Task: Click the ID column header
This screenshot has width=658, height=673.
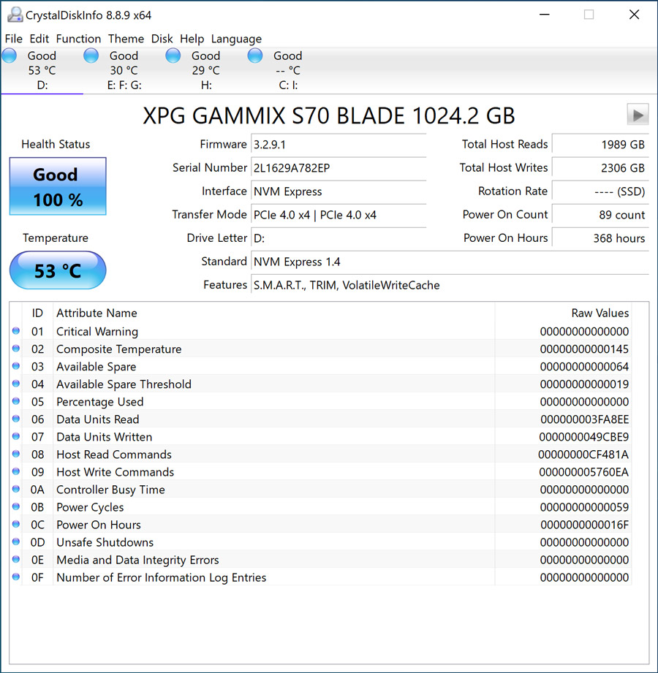Action: pyautogui.click(x=37, y=313)
